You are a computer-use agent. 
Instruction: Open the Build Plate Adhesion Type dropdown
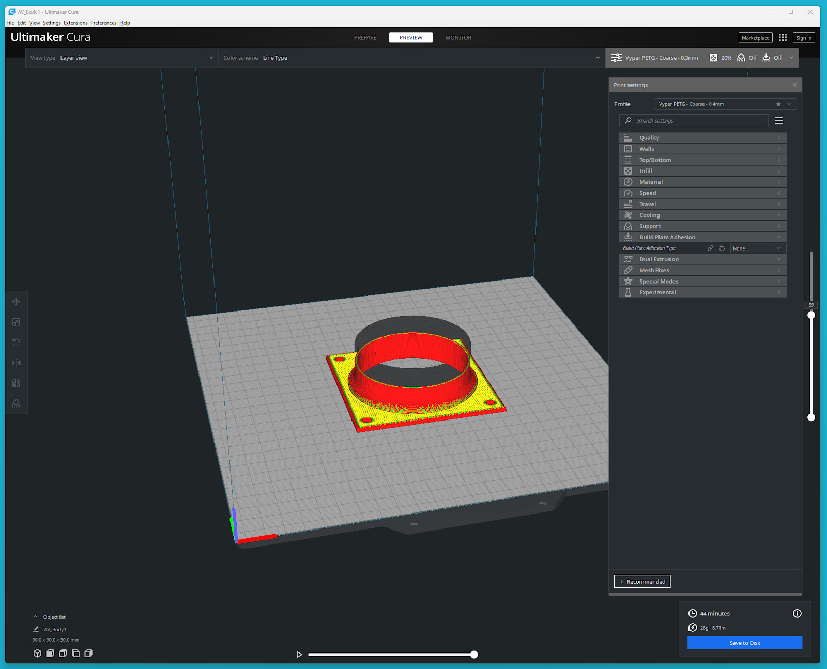[758, 248]
